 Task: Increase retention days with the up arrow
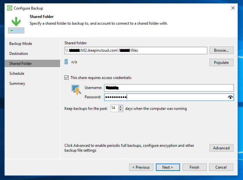[x=120, y=107]
